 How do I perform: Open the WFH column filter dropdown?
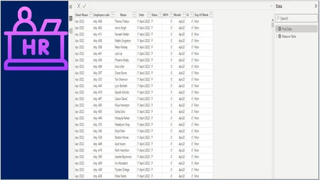click(x=171, y=15)
